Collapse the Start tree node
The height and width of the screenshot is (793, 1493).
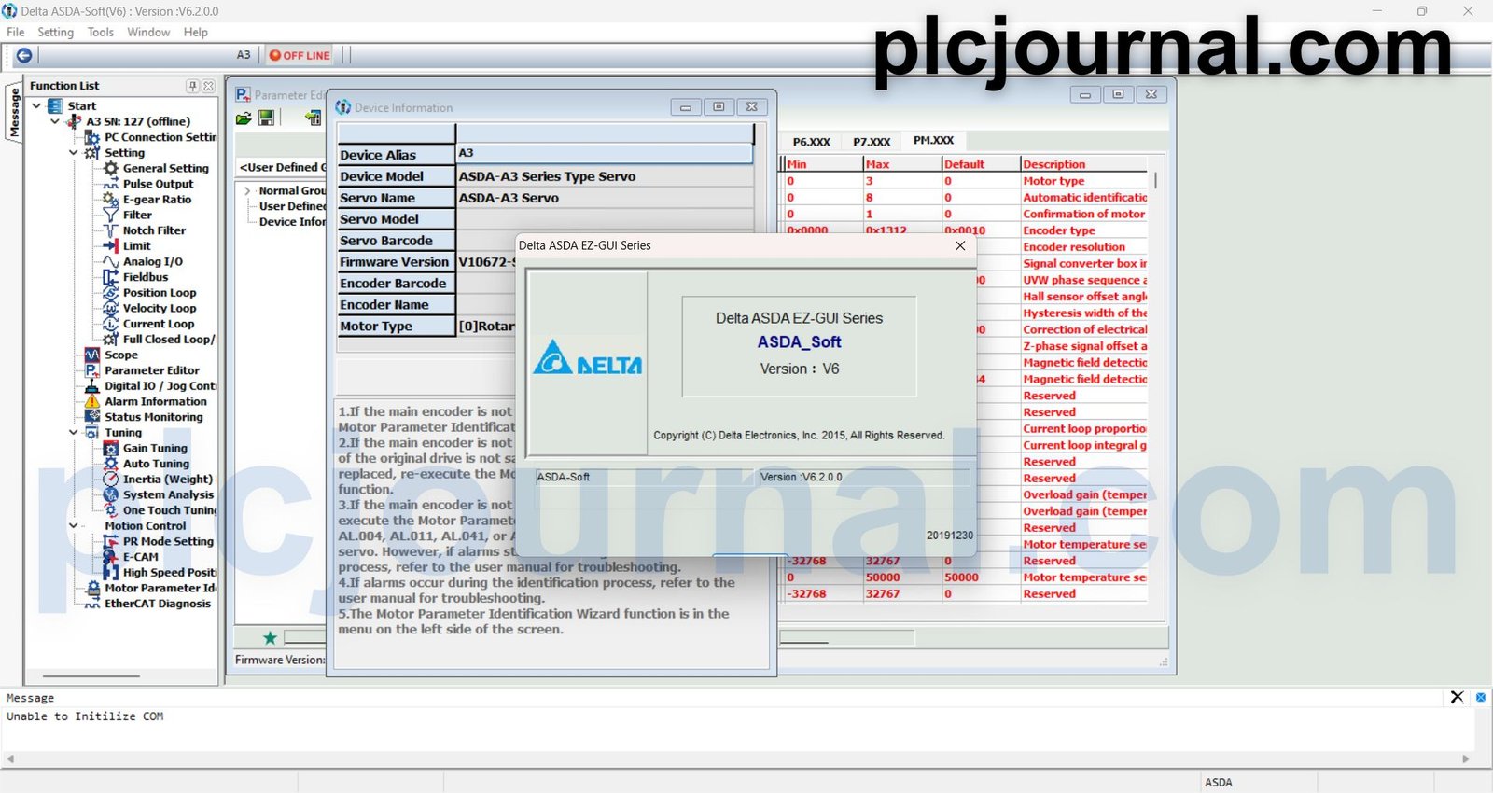(x=36, y=106)
